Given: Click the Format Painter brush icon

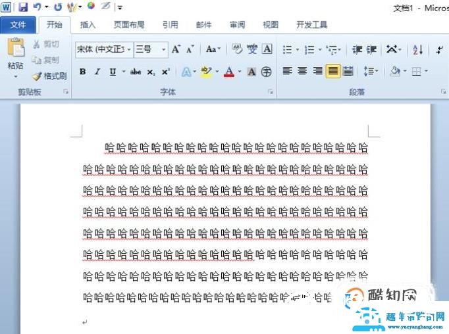Looking at the screenshot, I should [x=37, y=76].
